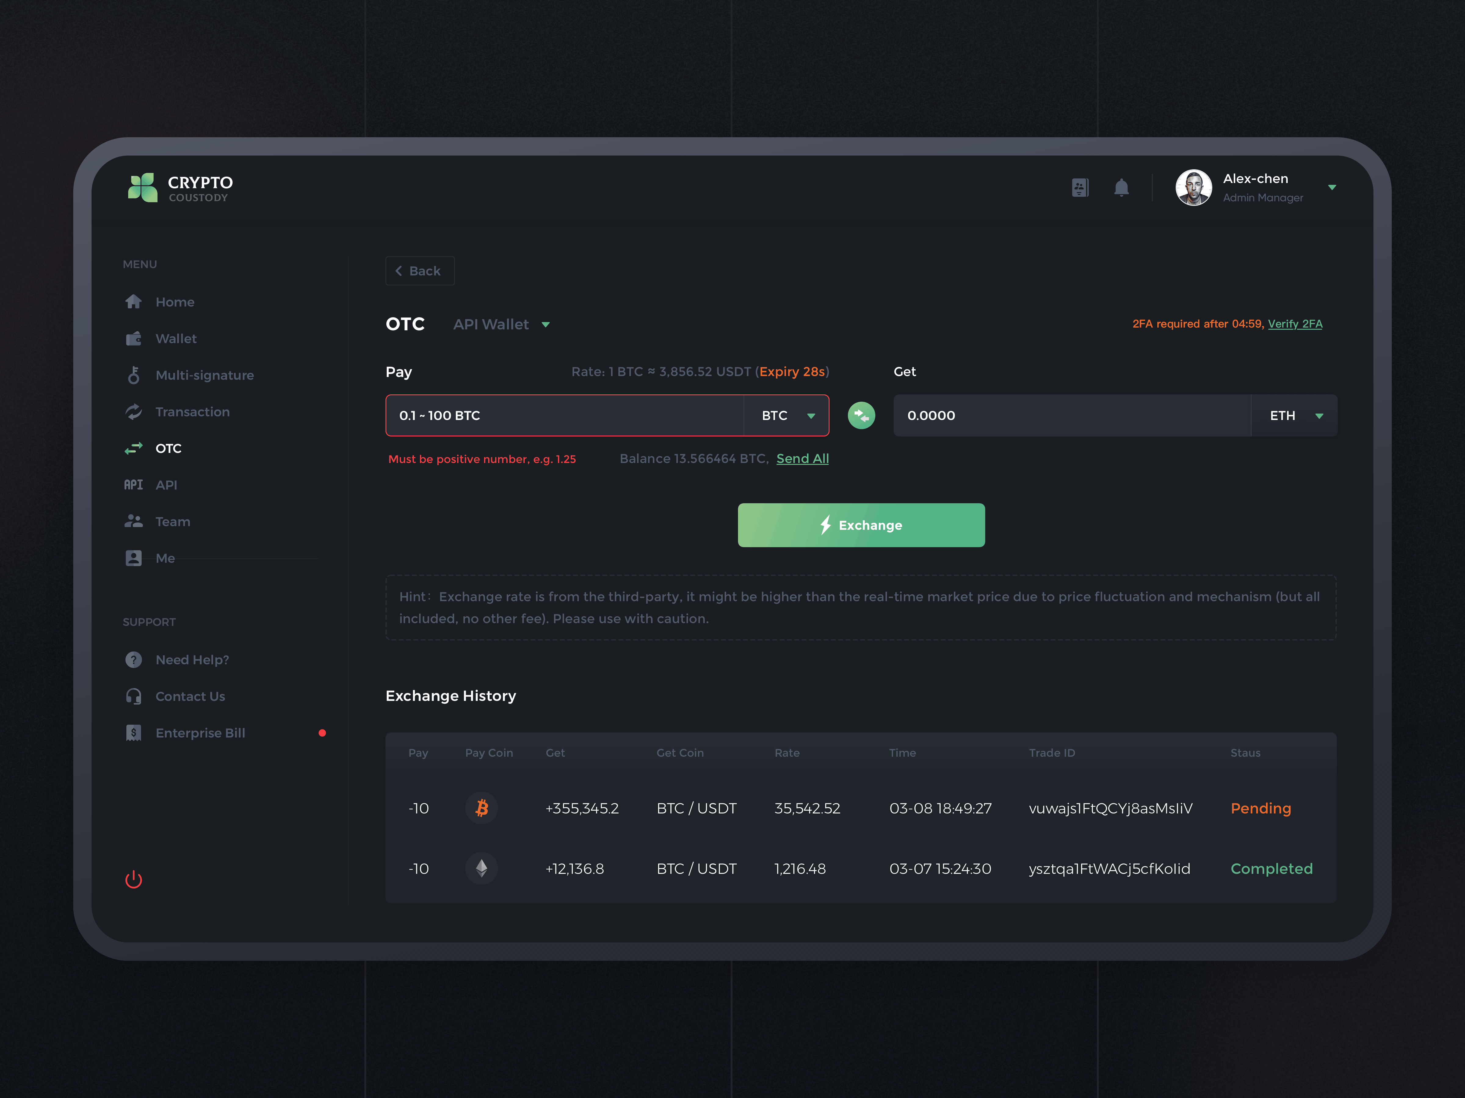Click the red power logout icon
The image size is (1465, 1098).
point(134,879)
